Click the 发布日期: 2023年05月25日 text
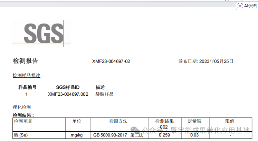 point(206,62)
